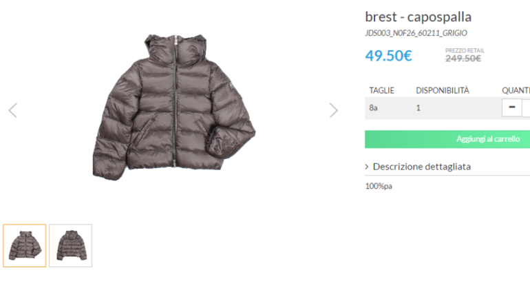Decrease quantity with the minus button
Screen dimensions: 530x281
click(512, 107)
